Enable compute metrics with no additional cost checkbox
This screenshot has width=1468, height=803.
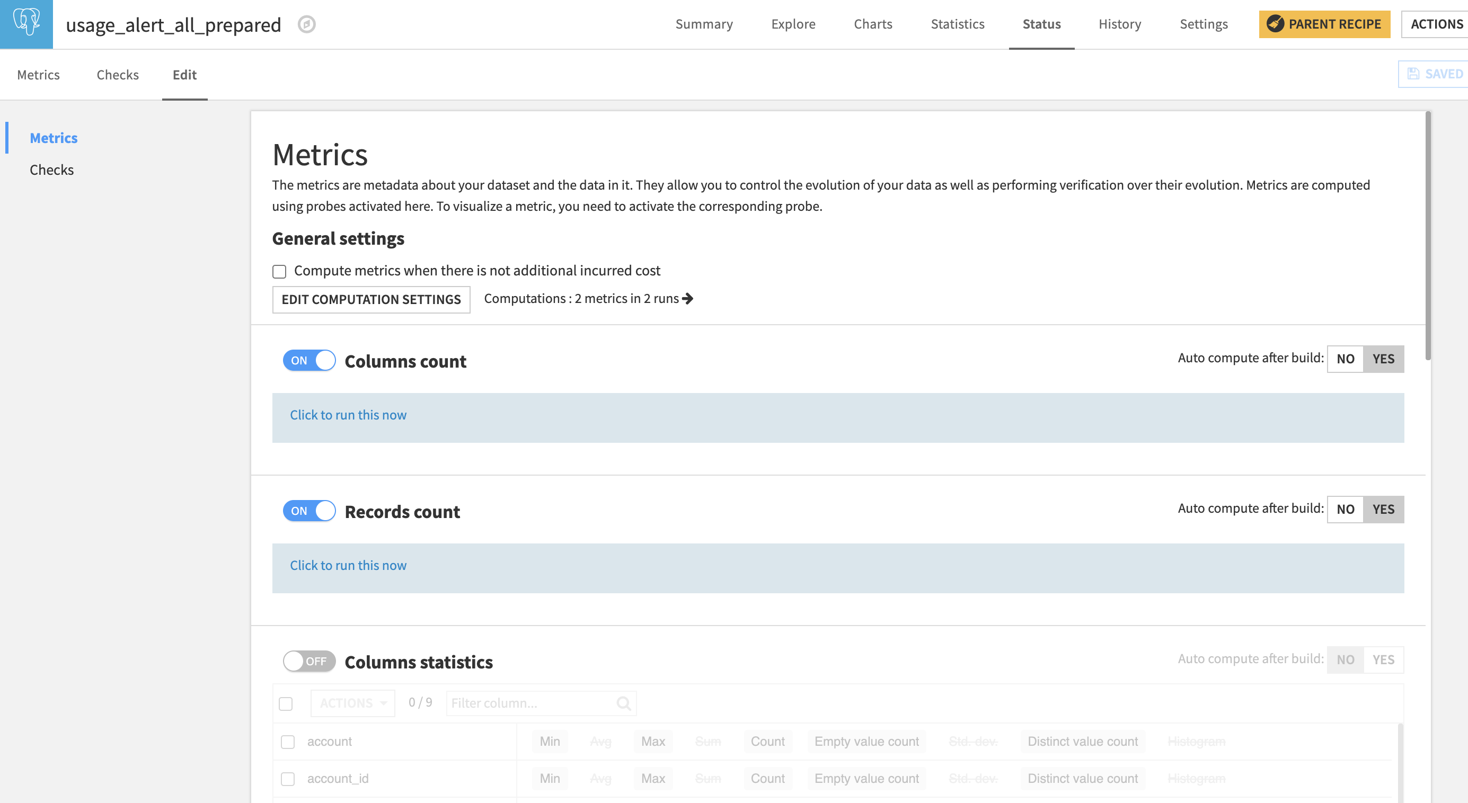coord(279,272)
